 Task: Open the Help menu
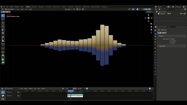[22, 7]
